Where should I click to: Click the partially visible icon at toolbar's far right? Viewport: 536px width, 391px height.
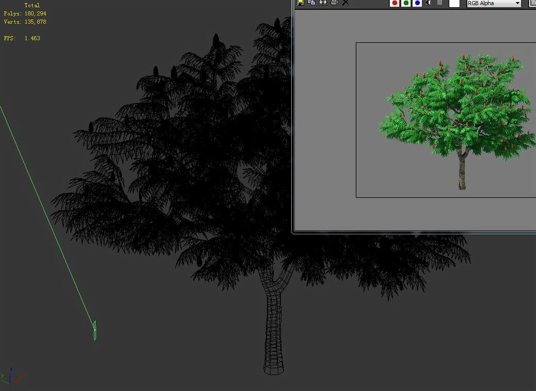534,3
